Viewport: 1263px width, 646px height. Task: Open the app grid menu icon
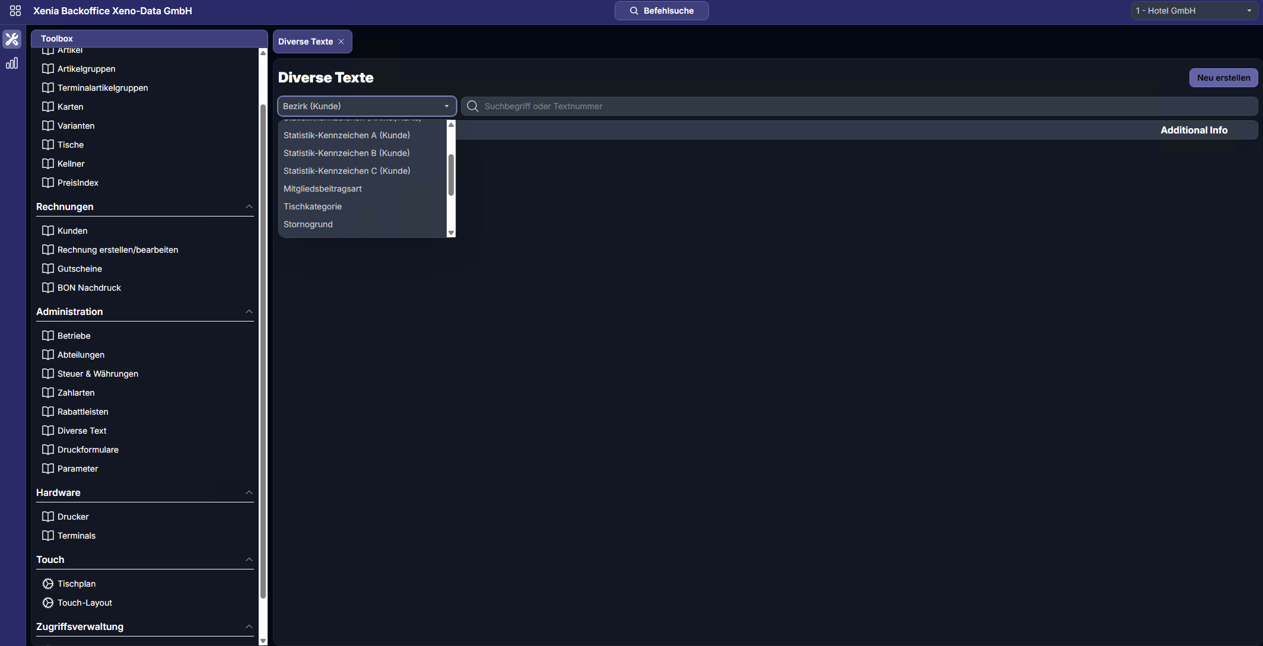[x=15, y=11]
